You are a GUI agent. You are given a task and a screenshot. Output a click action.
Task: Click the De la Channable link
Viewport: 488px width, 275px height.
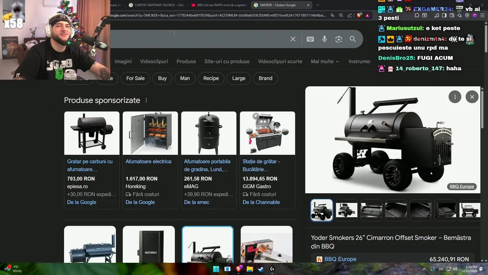coord(261,202)
